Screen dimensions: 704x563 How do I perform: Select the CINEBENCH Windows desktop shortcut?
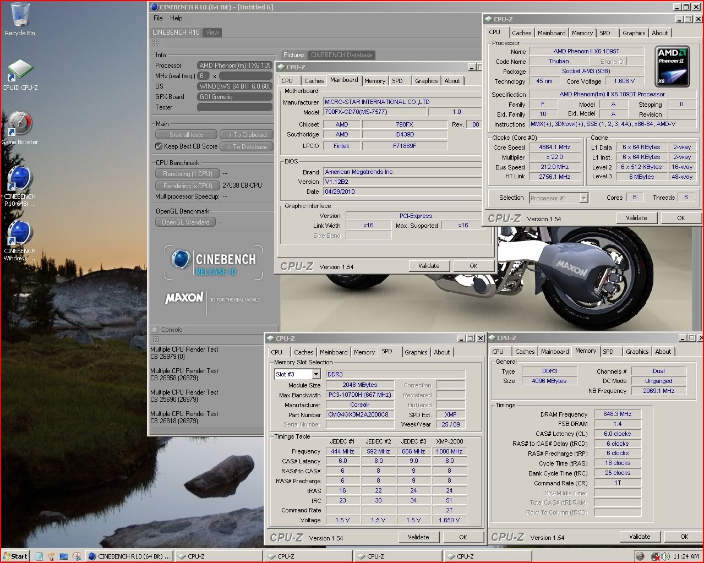click(20, 240)
